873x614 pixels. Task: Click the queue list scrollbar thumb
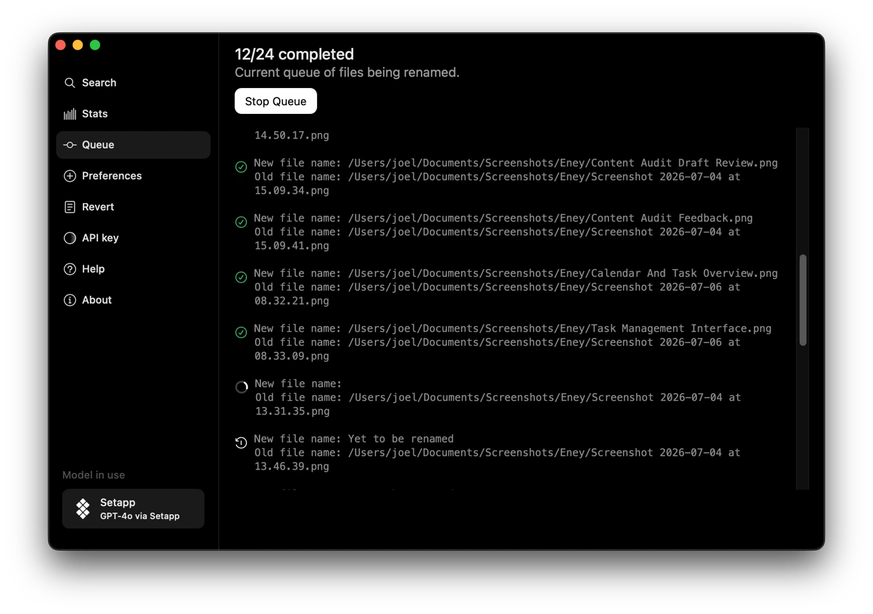pos(803,300)
